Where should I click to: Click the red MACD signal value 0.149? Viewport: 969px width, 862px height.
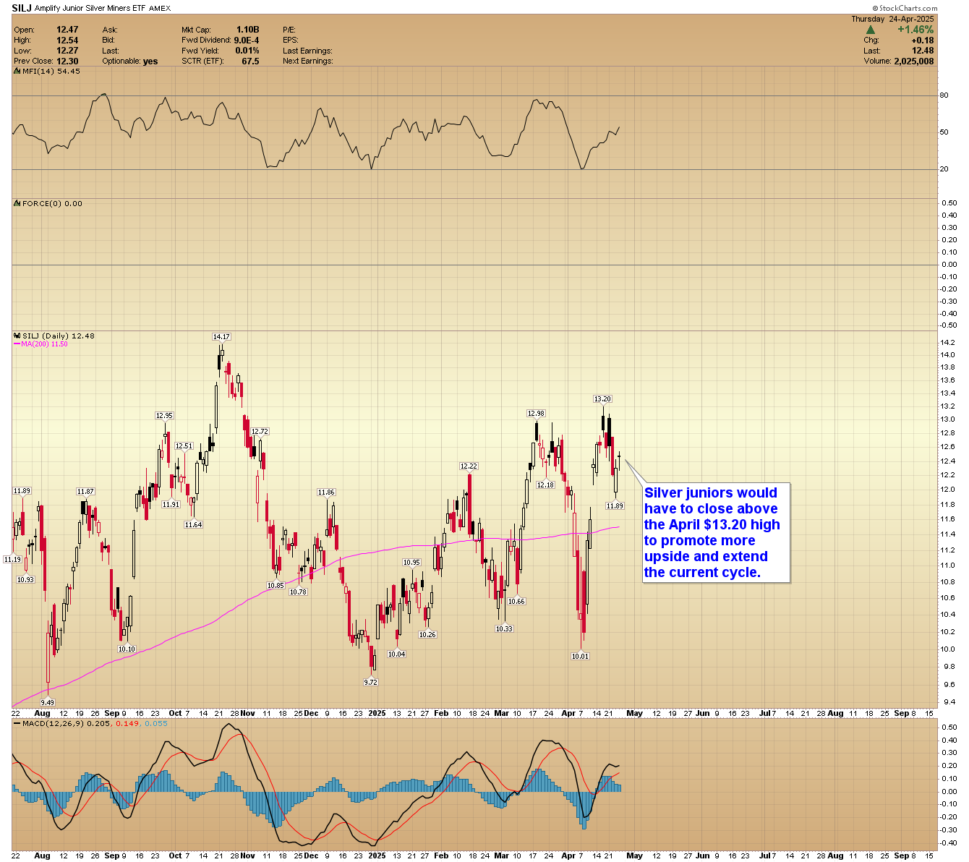point(127,723)
